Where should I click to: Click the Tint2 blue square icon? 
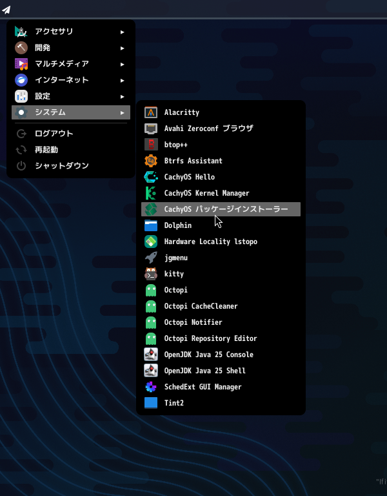coord(151,403)
